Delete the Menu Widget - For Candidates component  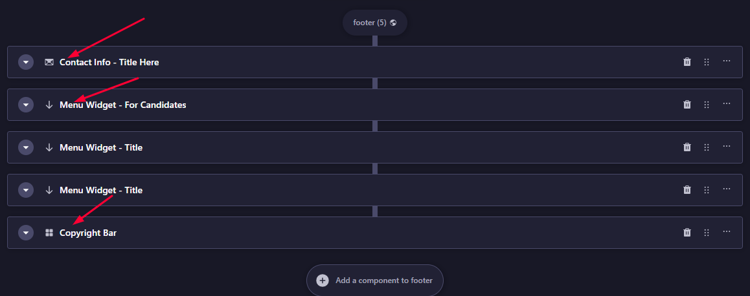click(x=687, y=105)
